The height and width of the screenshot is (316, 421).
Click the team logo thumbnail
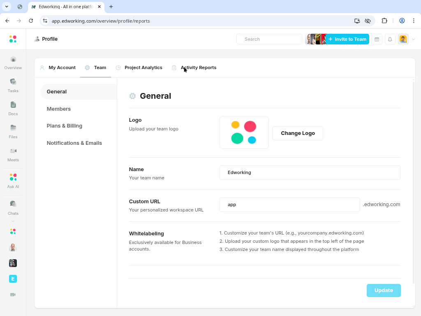click(x=244, y=132)
